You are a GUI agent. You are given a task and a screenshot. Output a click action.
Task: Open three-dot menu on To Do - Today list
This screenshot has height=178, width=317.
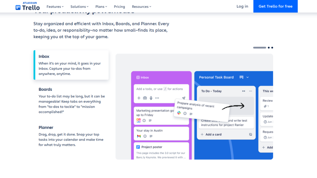point(250,91)
